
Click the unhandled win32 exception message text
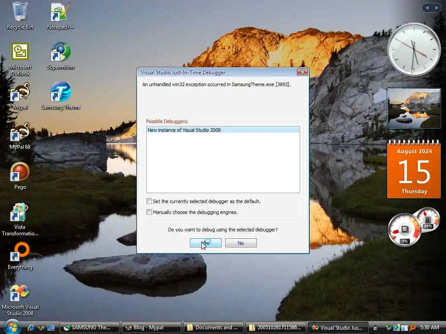click(x=216, y=84)
